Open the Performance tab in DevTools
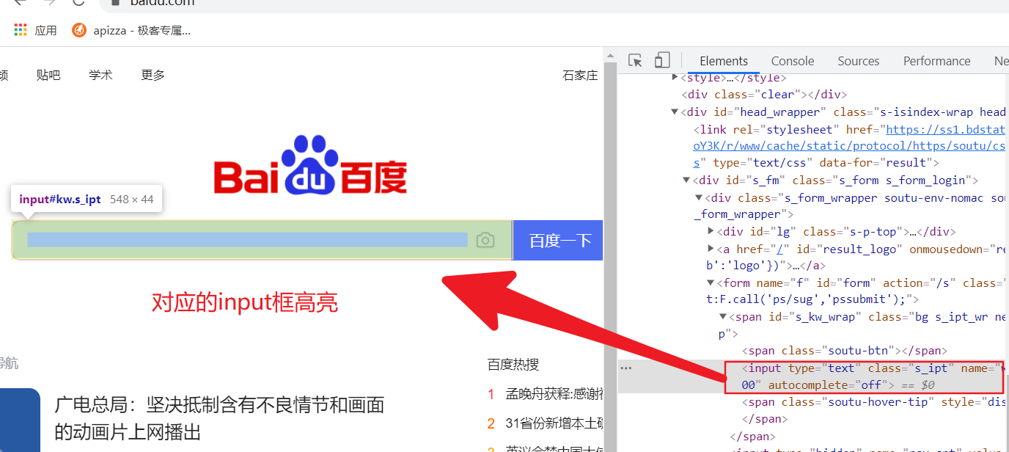 936,61
